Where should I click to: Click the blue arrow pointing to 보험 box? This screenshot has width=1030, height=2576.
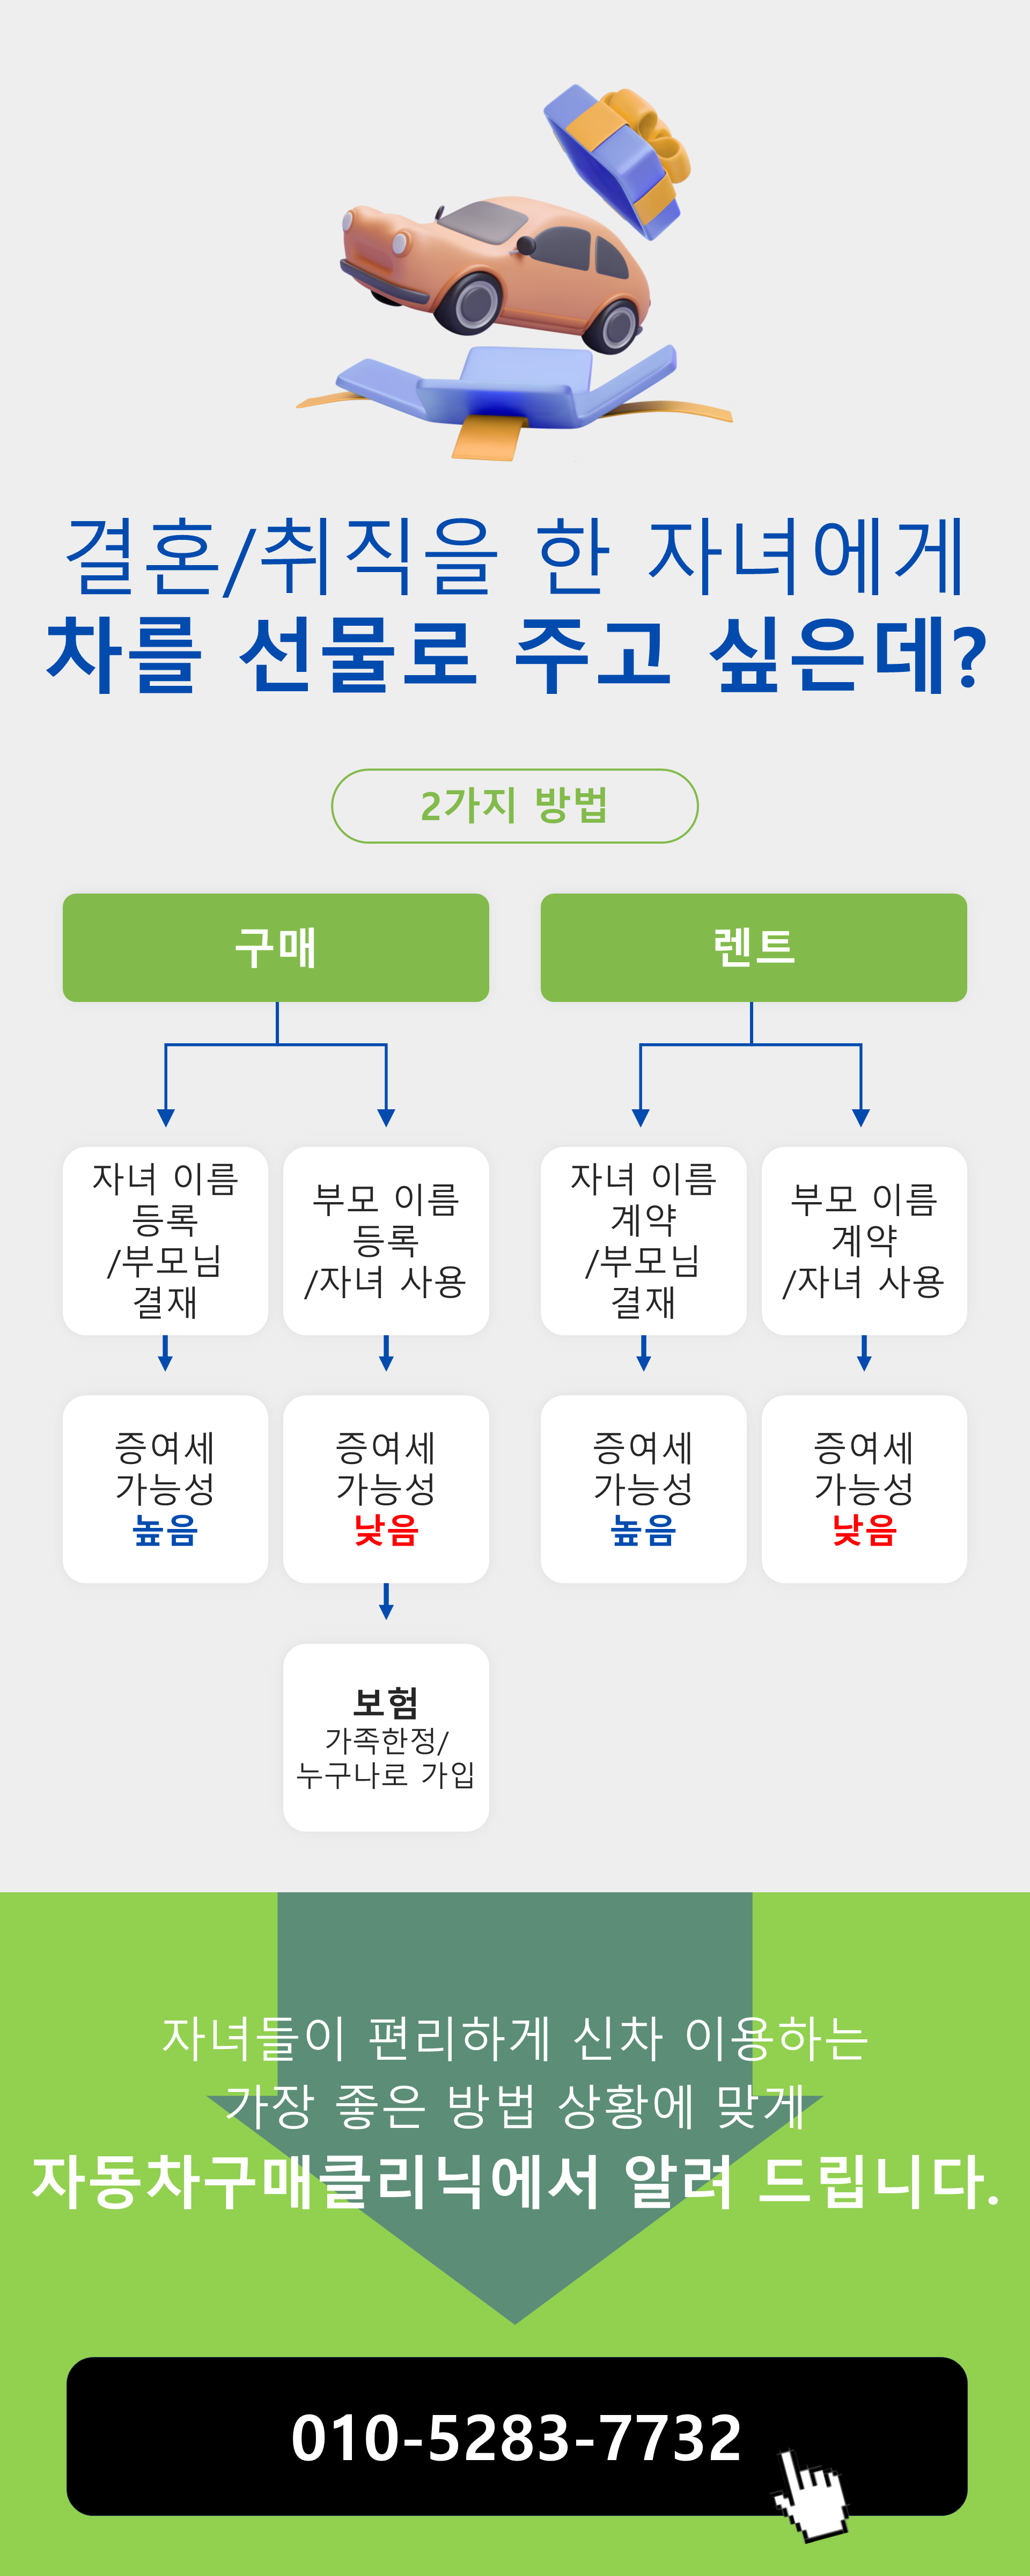(386, 1601)
